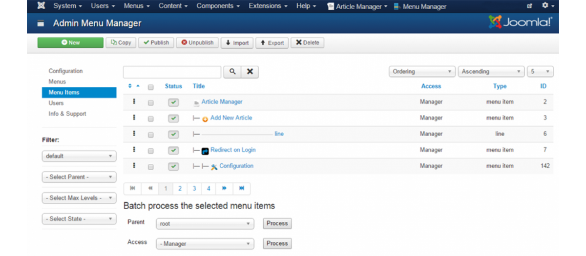The image size is (586, 256).
Task: Open the default menu filter dropdown
Action: [79, 156]
